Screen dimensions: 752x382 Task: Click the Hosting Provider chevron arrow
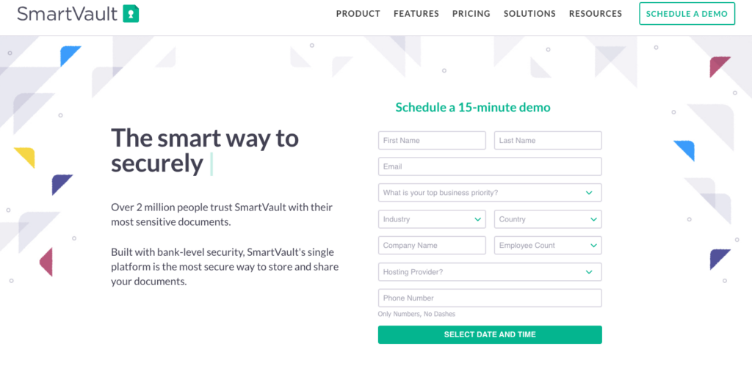(589, 272)
